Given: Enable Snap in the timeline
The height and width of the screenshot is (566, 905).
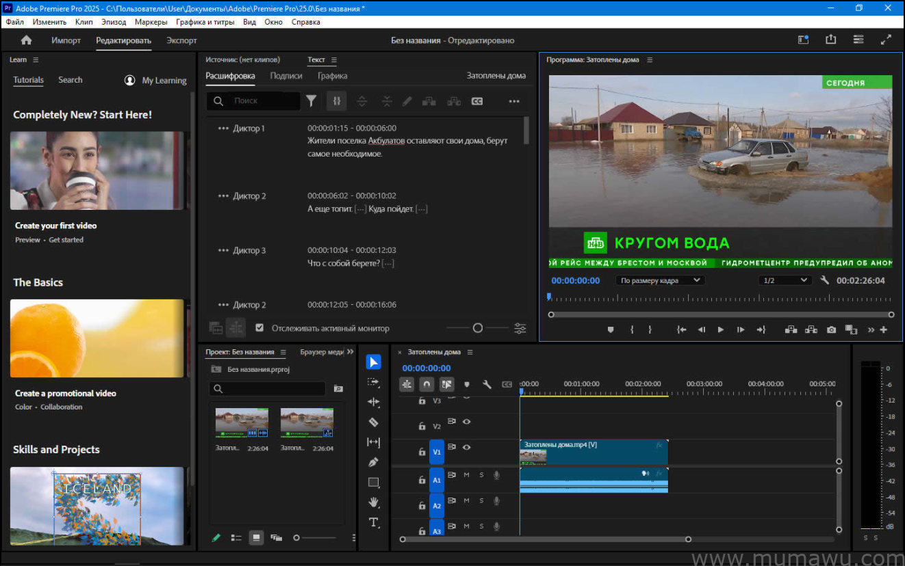Looking at the screenshot, I should 426,384.
